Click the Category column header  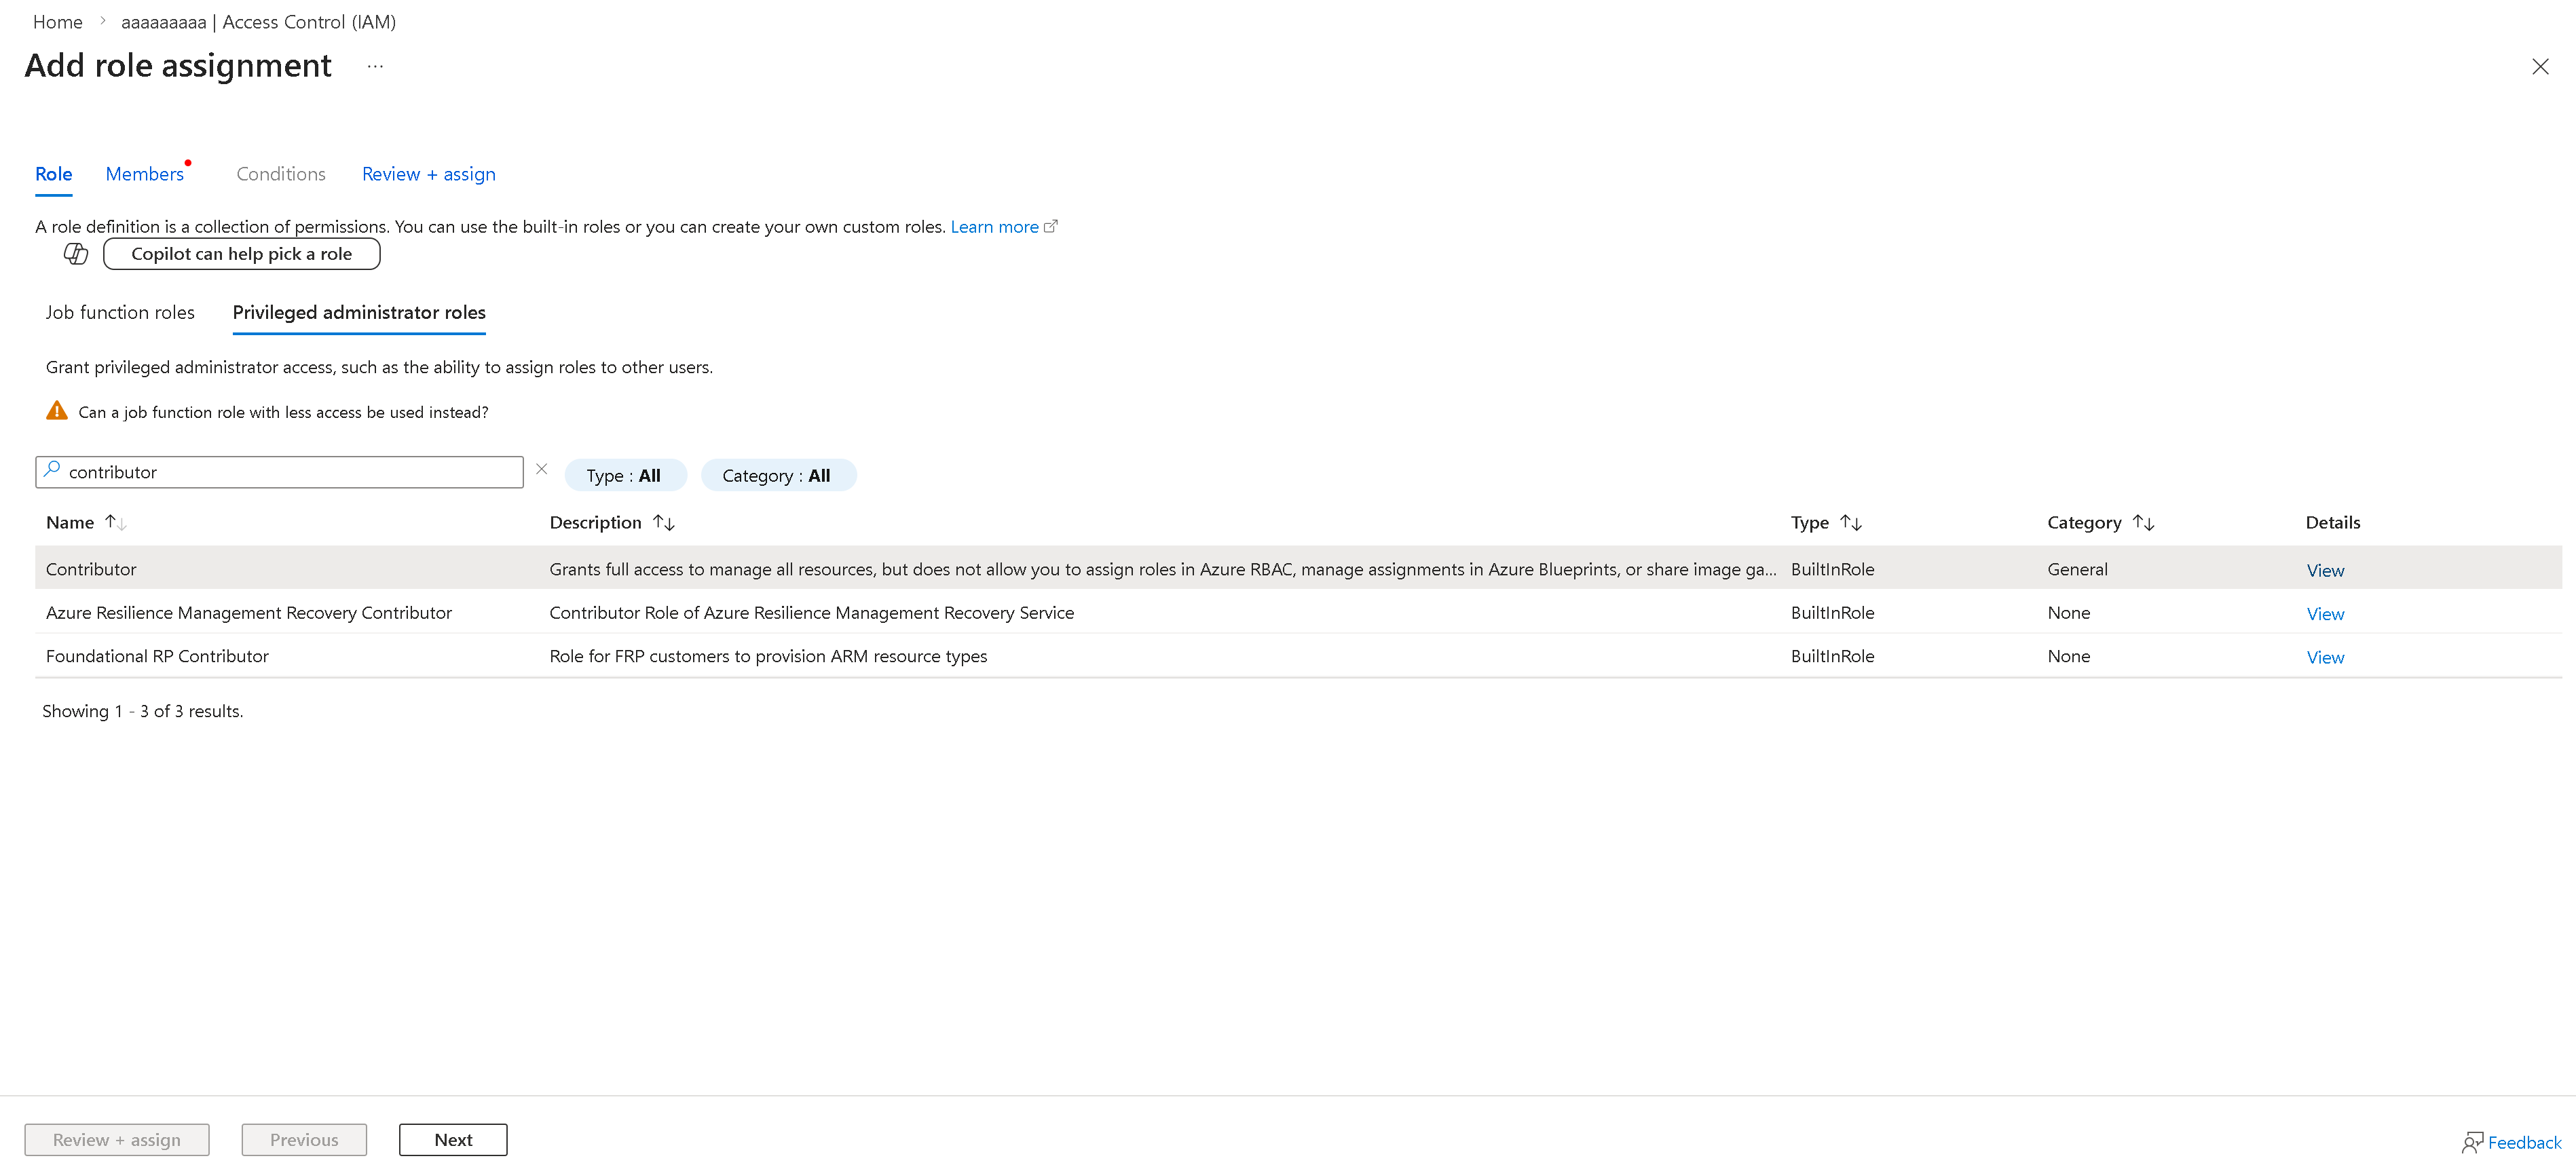[2084, 522]
